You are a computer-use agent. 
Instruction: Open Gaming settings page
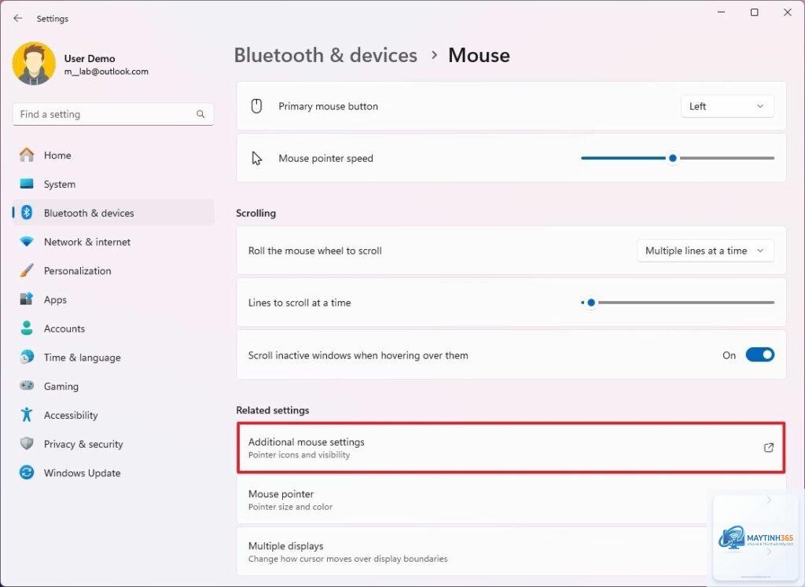click(x=113, y=386)
